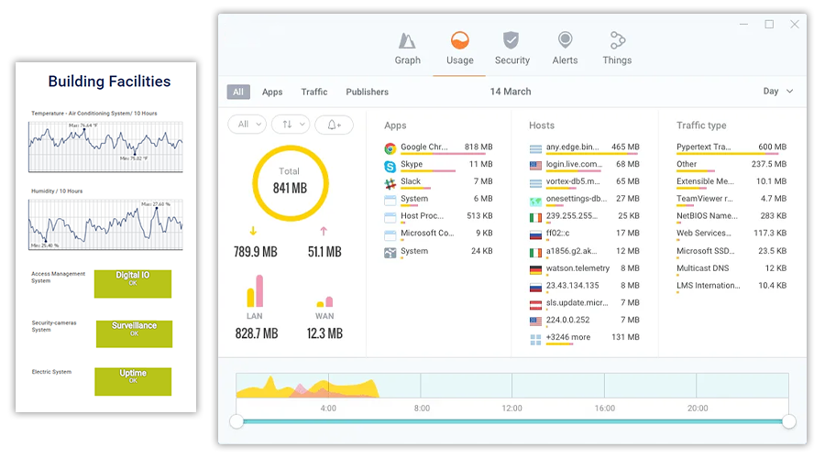The image size is (825, 458).
Task: Open the Alerts icon
Action: click(x=565, y=41)
